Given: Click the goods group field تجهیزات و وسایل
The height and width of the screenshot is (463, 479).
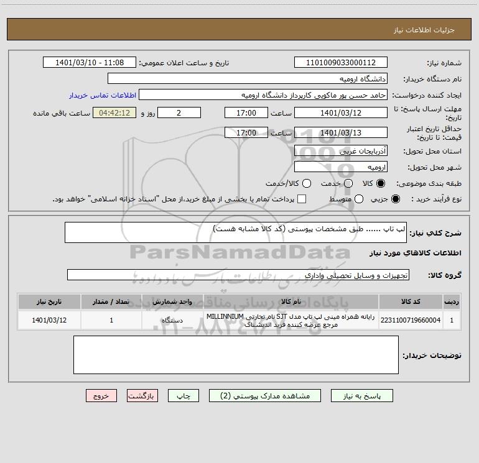Looking at the screenshot, I should point(238,275).
